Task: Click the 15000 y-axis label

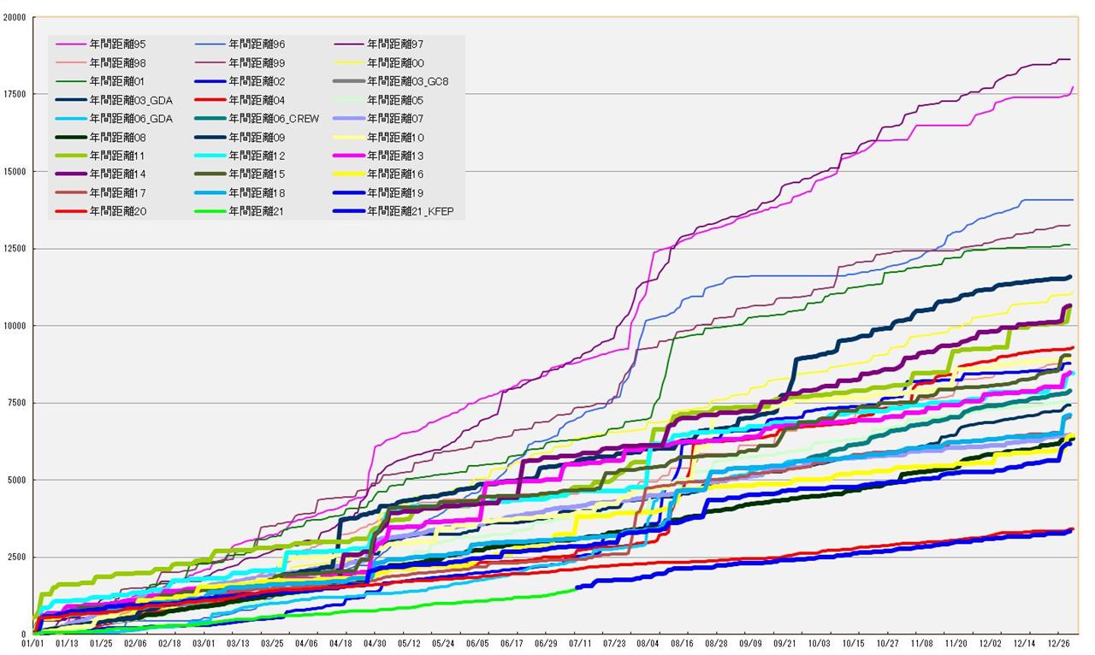Action: (14, 171)
